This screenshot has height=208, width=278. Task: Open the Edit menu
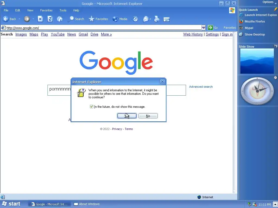pos(18,10)
